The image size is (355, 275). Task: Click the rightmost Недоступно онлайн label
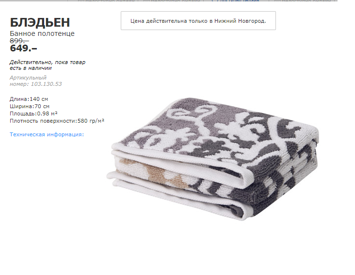click(x=307, y=1)
